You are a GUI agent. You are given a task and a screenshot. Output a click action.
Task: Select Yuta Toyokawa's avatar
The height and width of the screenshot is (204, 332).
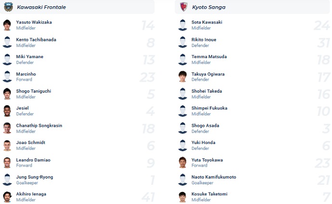182,163
